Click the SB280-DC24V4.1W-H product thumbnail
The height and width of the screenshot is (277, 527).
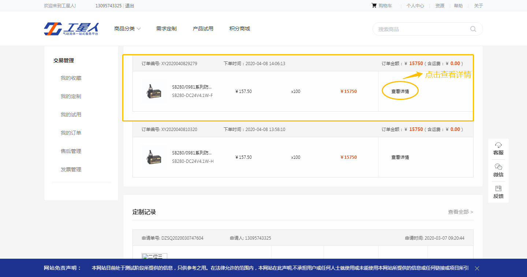pos(154,157)
